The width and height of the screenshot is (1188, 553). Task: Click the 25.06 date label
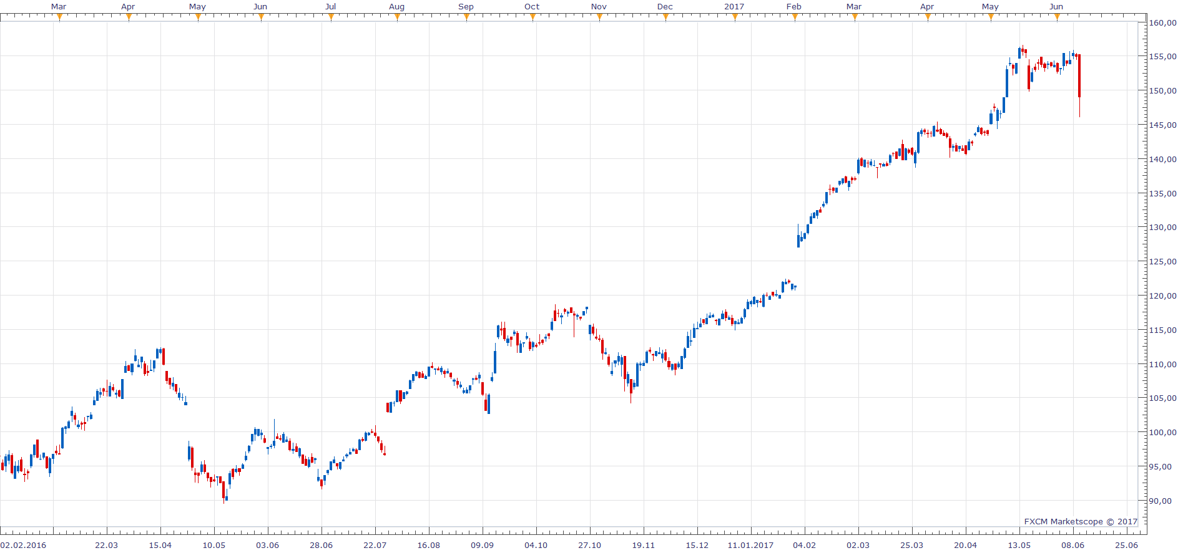click(1126, 545)
